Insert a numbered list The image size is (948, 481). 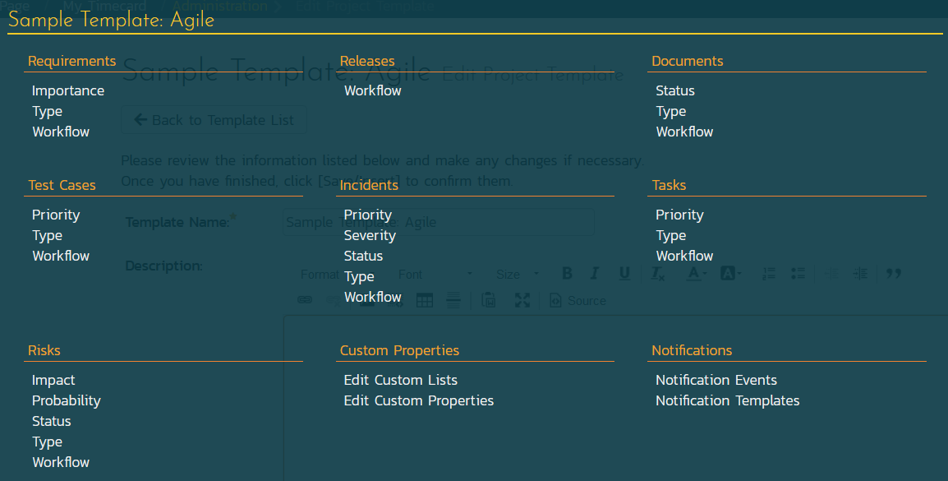(769, 274)
